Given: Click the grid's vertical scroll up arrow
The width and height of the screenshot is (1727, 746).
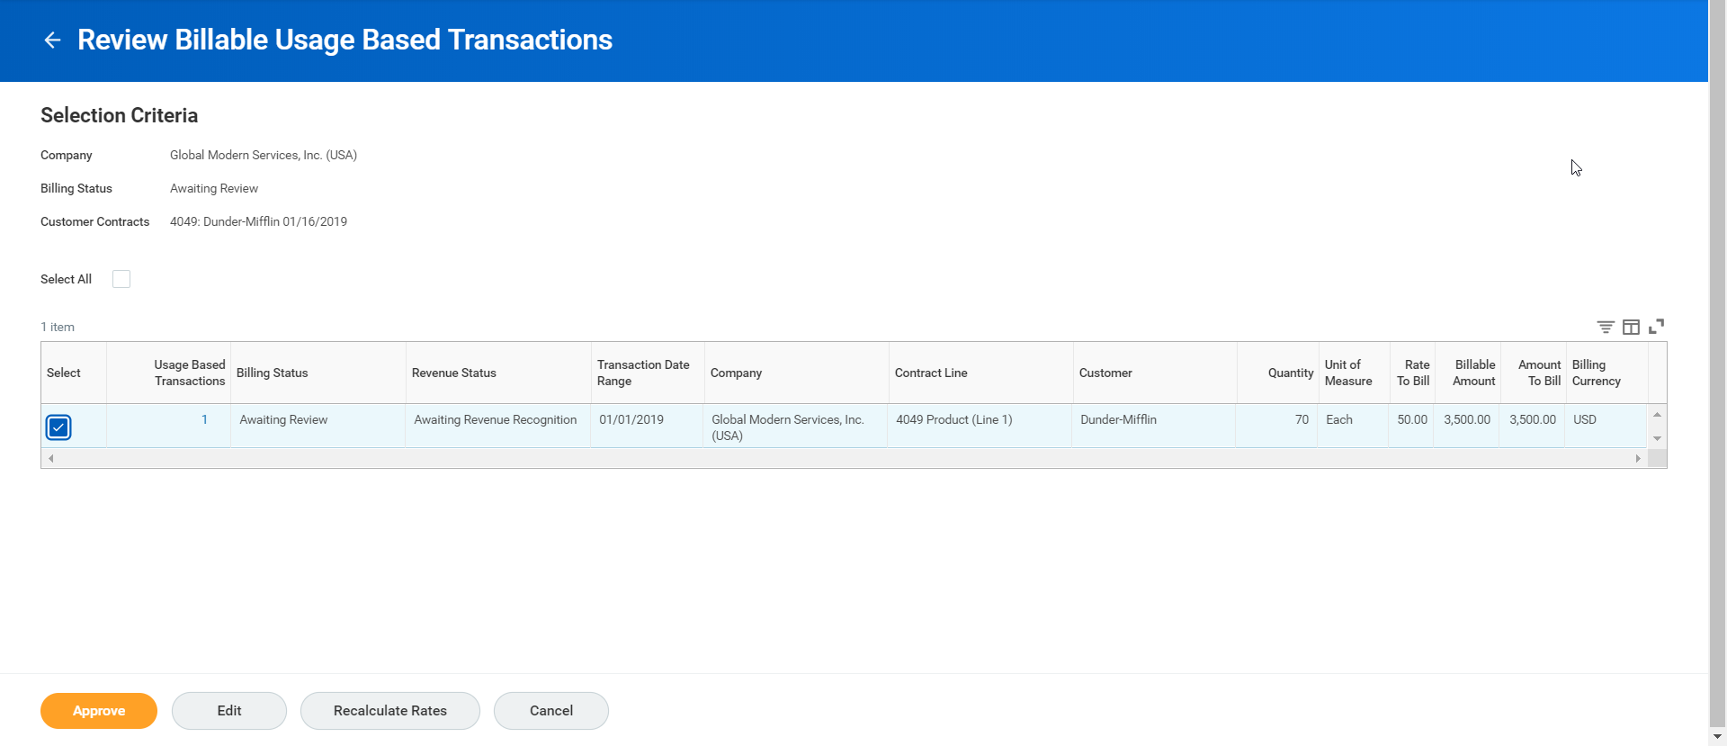Looking at the screenshot, I should click(1657, 415).
